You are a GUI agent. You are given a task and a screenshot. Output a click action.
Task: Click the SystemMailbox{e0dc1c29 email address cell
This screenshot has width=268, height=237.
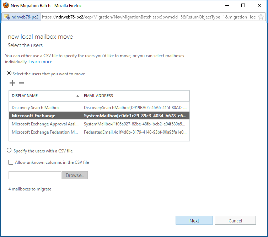coord(135,116)
